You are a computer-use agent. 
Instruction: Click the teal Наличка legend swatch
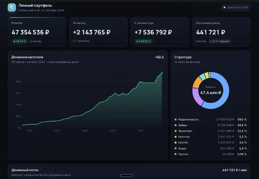(175, 137)
